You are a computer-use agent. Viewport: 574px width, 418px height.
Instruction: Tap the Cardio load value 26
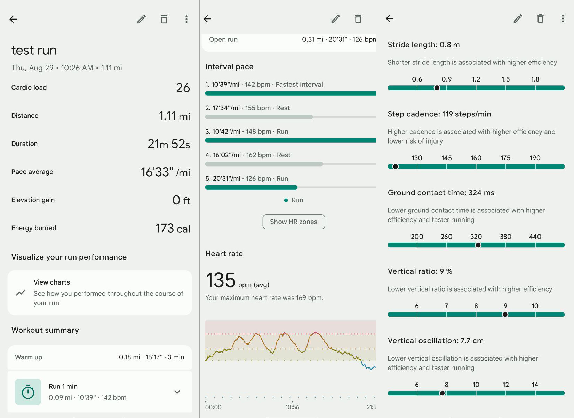[x=183, y=87]
